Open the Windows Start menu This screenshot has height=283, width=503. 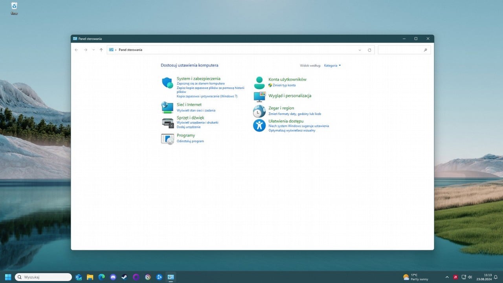click(8, 277)
